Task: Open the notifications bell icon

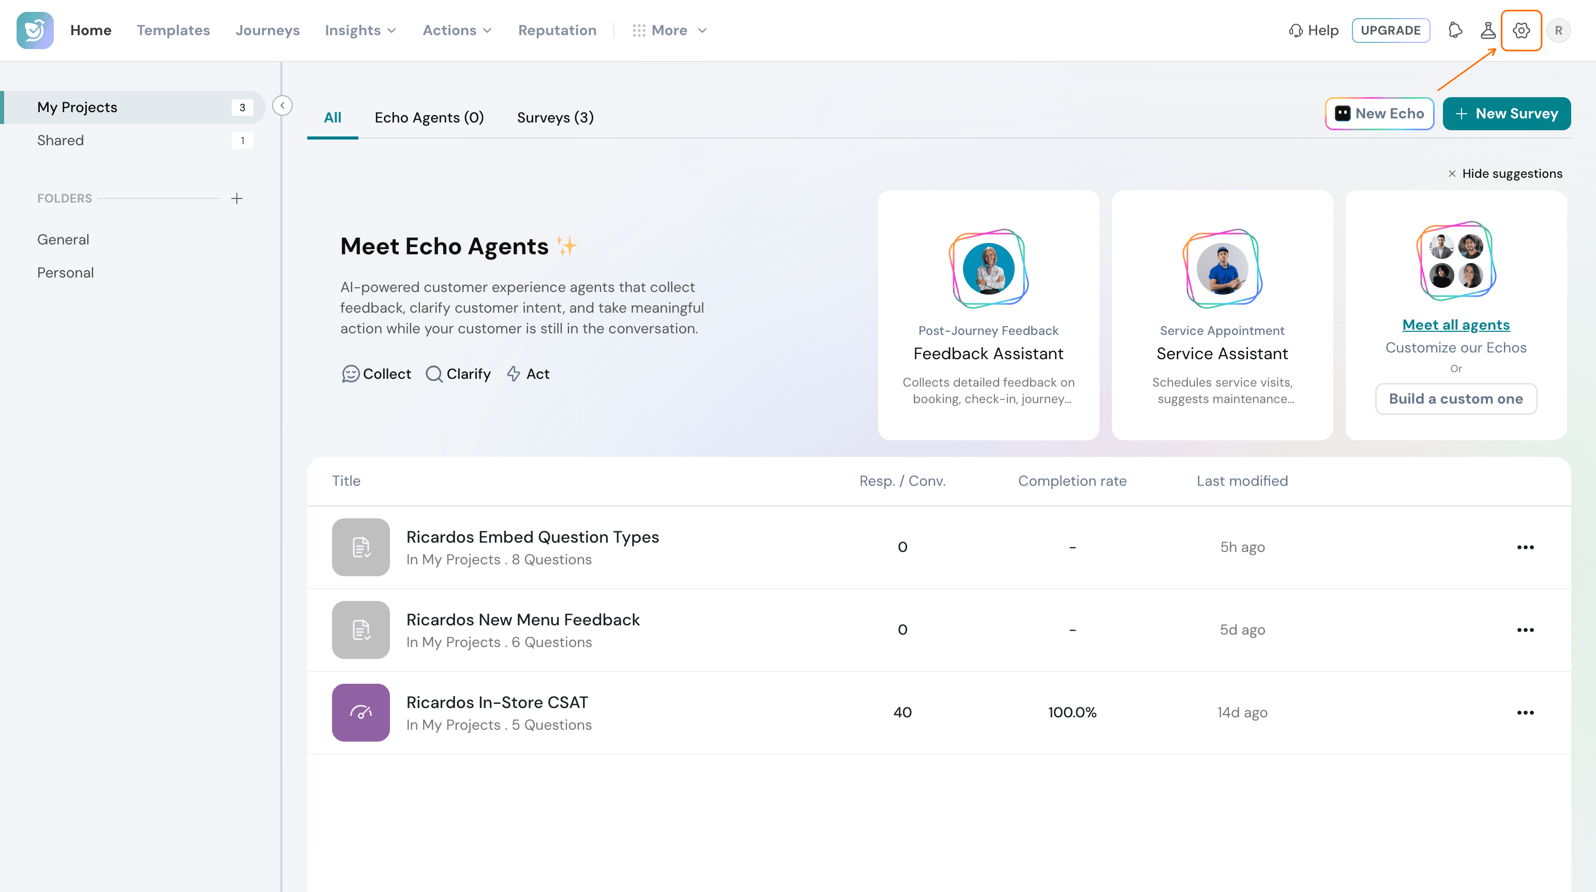Action: coord(1455,30)
